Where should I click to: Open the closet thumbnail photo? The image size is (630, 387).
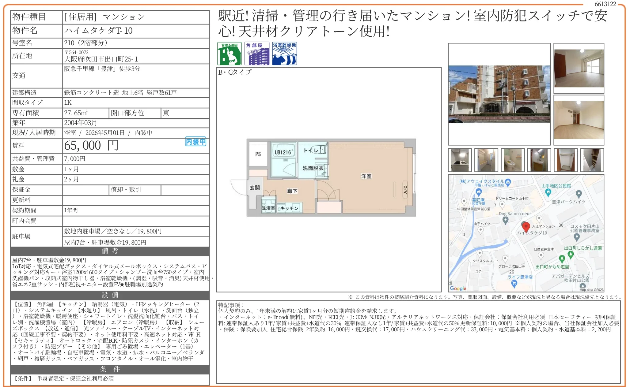(x=566, y=160)
